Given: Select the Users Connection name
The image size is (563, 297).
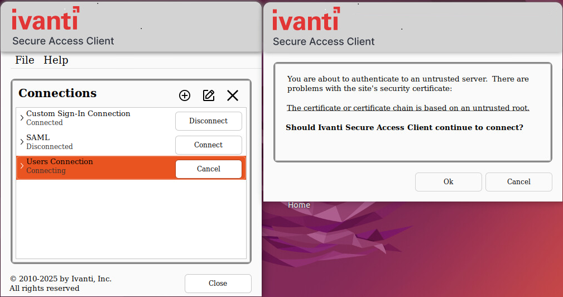Looking at the screenshot, I should click(x=60, y=161).
